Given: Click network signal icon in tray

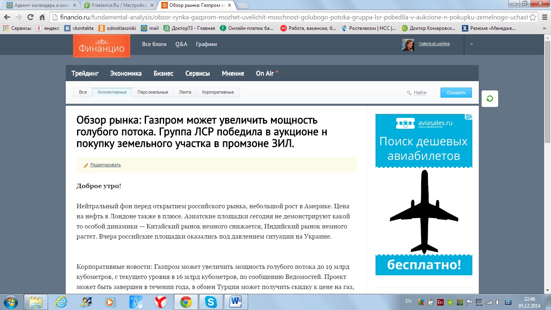Looking at the screenshot, I should [489, 302].
